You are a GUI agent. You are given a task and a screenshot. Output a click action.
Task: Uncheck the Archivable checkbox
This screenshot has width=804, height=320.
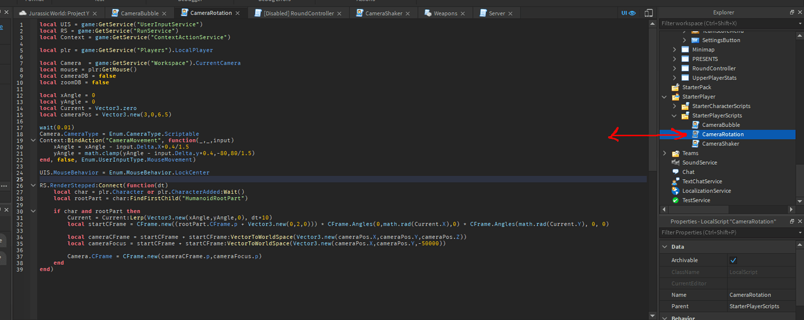click(x=734, y=260)
